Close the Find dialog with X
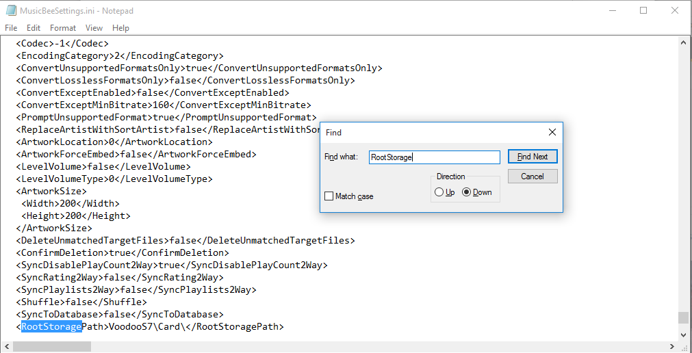Viewport: 692px width, 353px height. (552, 132)
